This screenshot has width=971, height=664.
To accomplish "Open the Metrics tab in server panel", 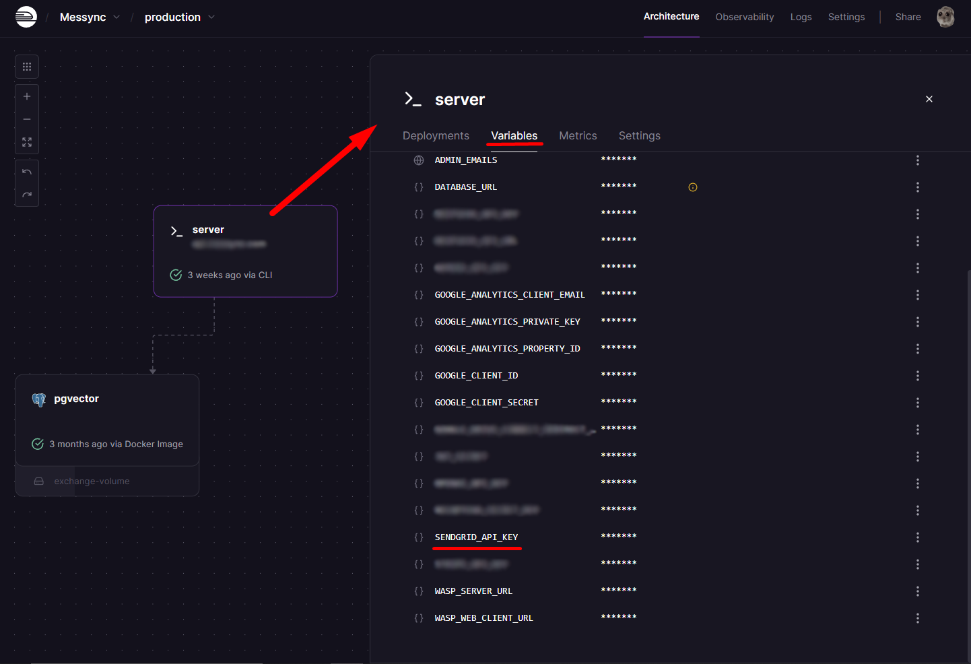I will [578, 136].
